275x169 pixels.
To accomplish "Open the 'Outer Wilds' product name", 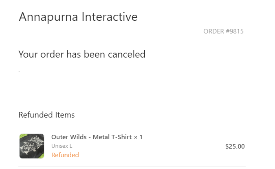I will (x=69, y=137).
